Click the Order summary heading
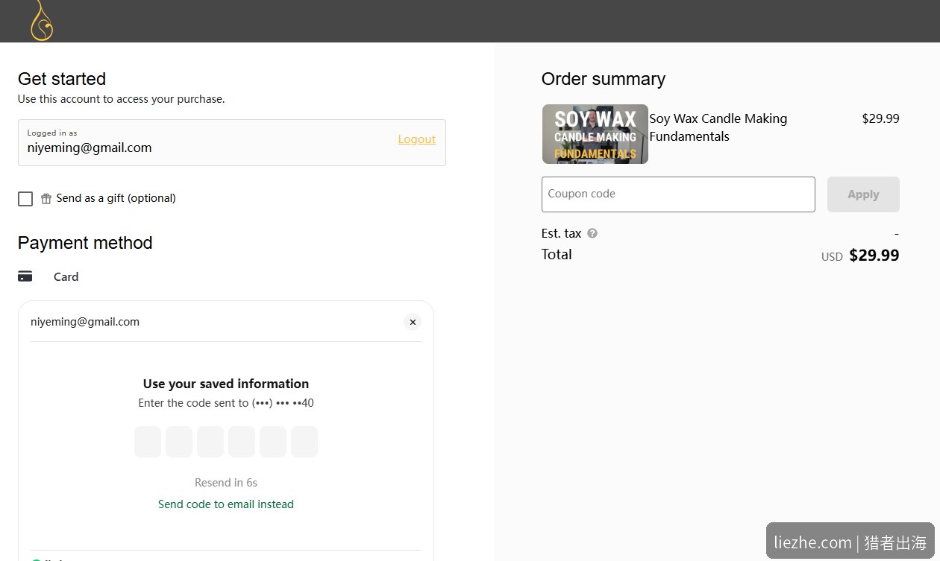Image resolution: width=940 pixels, height=561 pixels. [604, 79]
